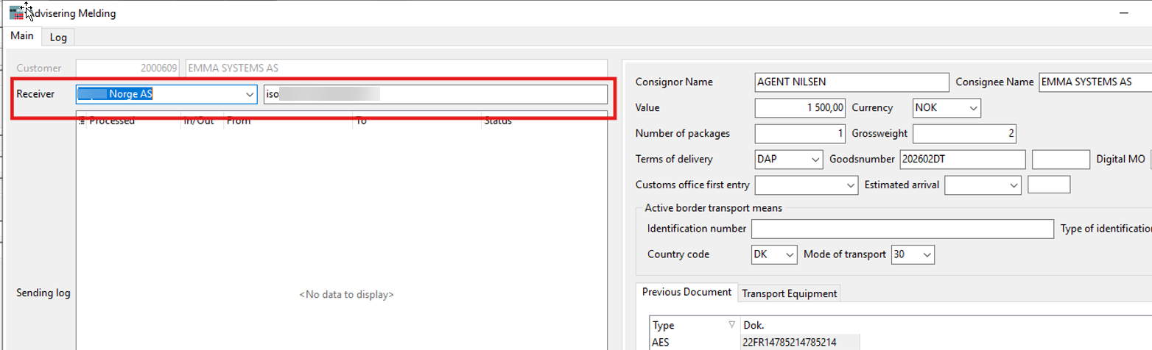Image resolution: width=1152 pixels, height=350 pixels.
Task: Expand the Receiver dropdown
Action: tap(248, 94)
